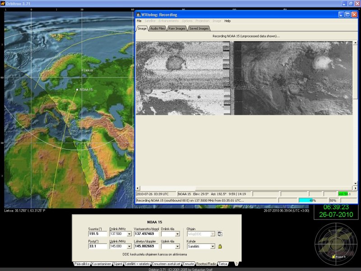361x271 pixels.
Task: Expand the Uplink-tila mode dropdown
Action: pos(177,247)
